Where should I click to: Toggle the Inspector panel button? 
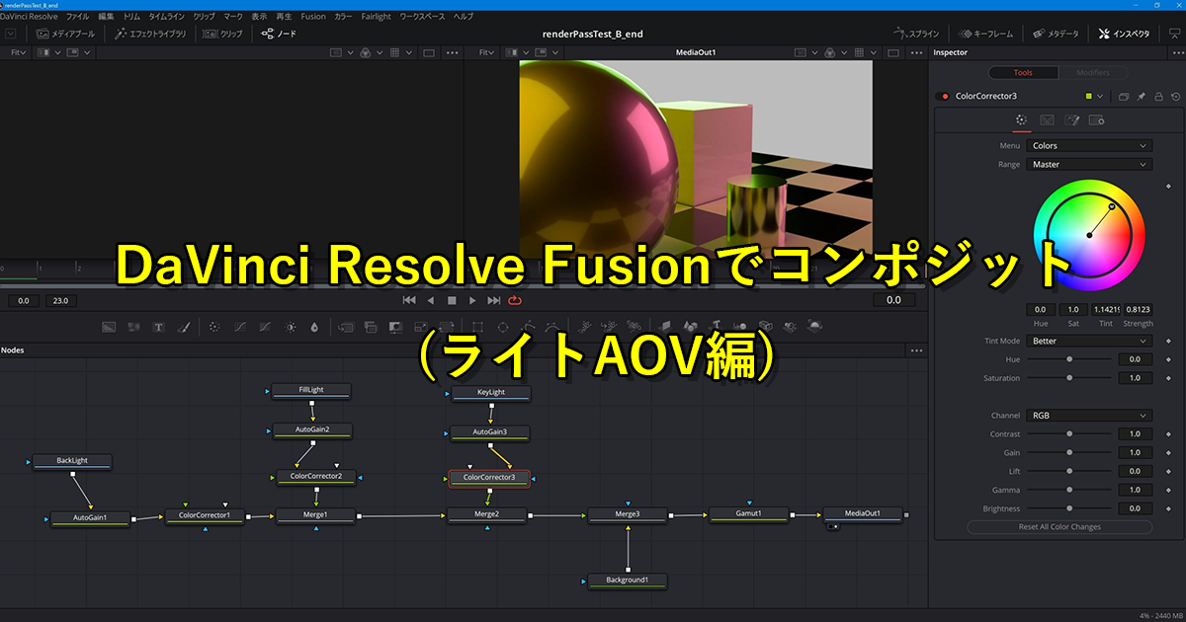pyautogui.click(x=1125, y=34)
